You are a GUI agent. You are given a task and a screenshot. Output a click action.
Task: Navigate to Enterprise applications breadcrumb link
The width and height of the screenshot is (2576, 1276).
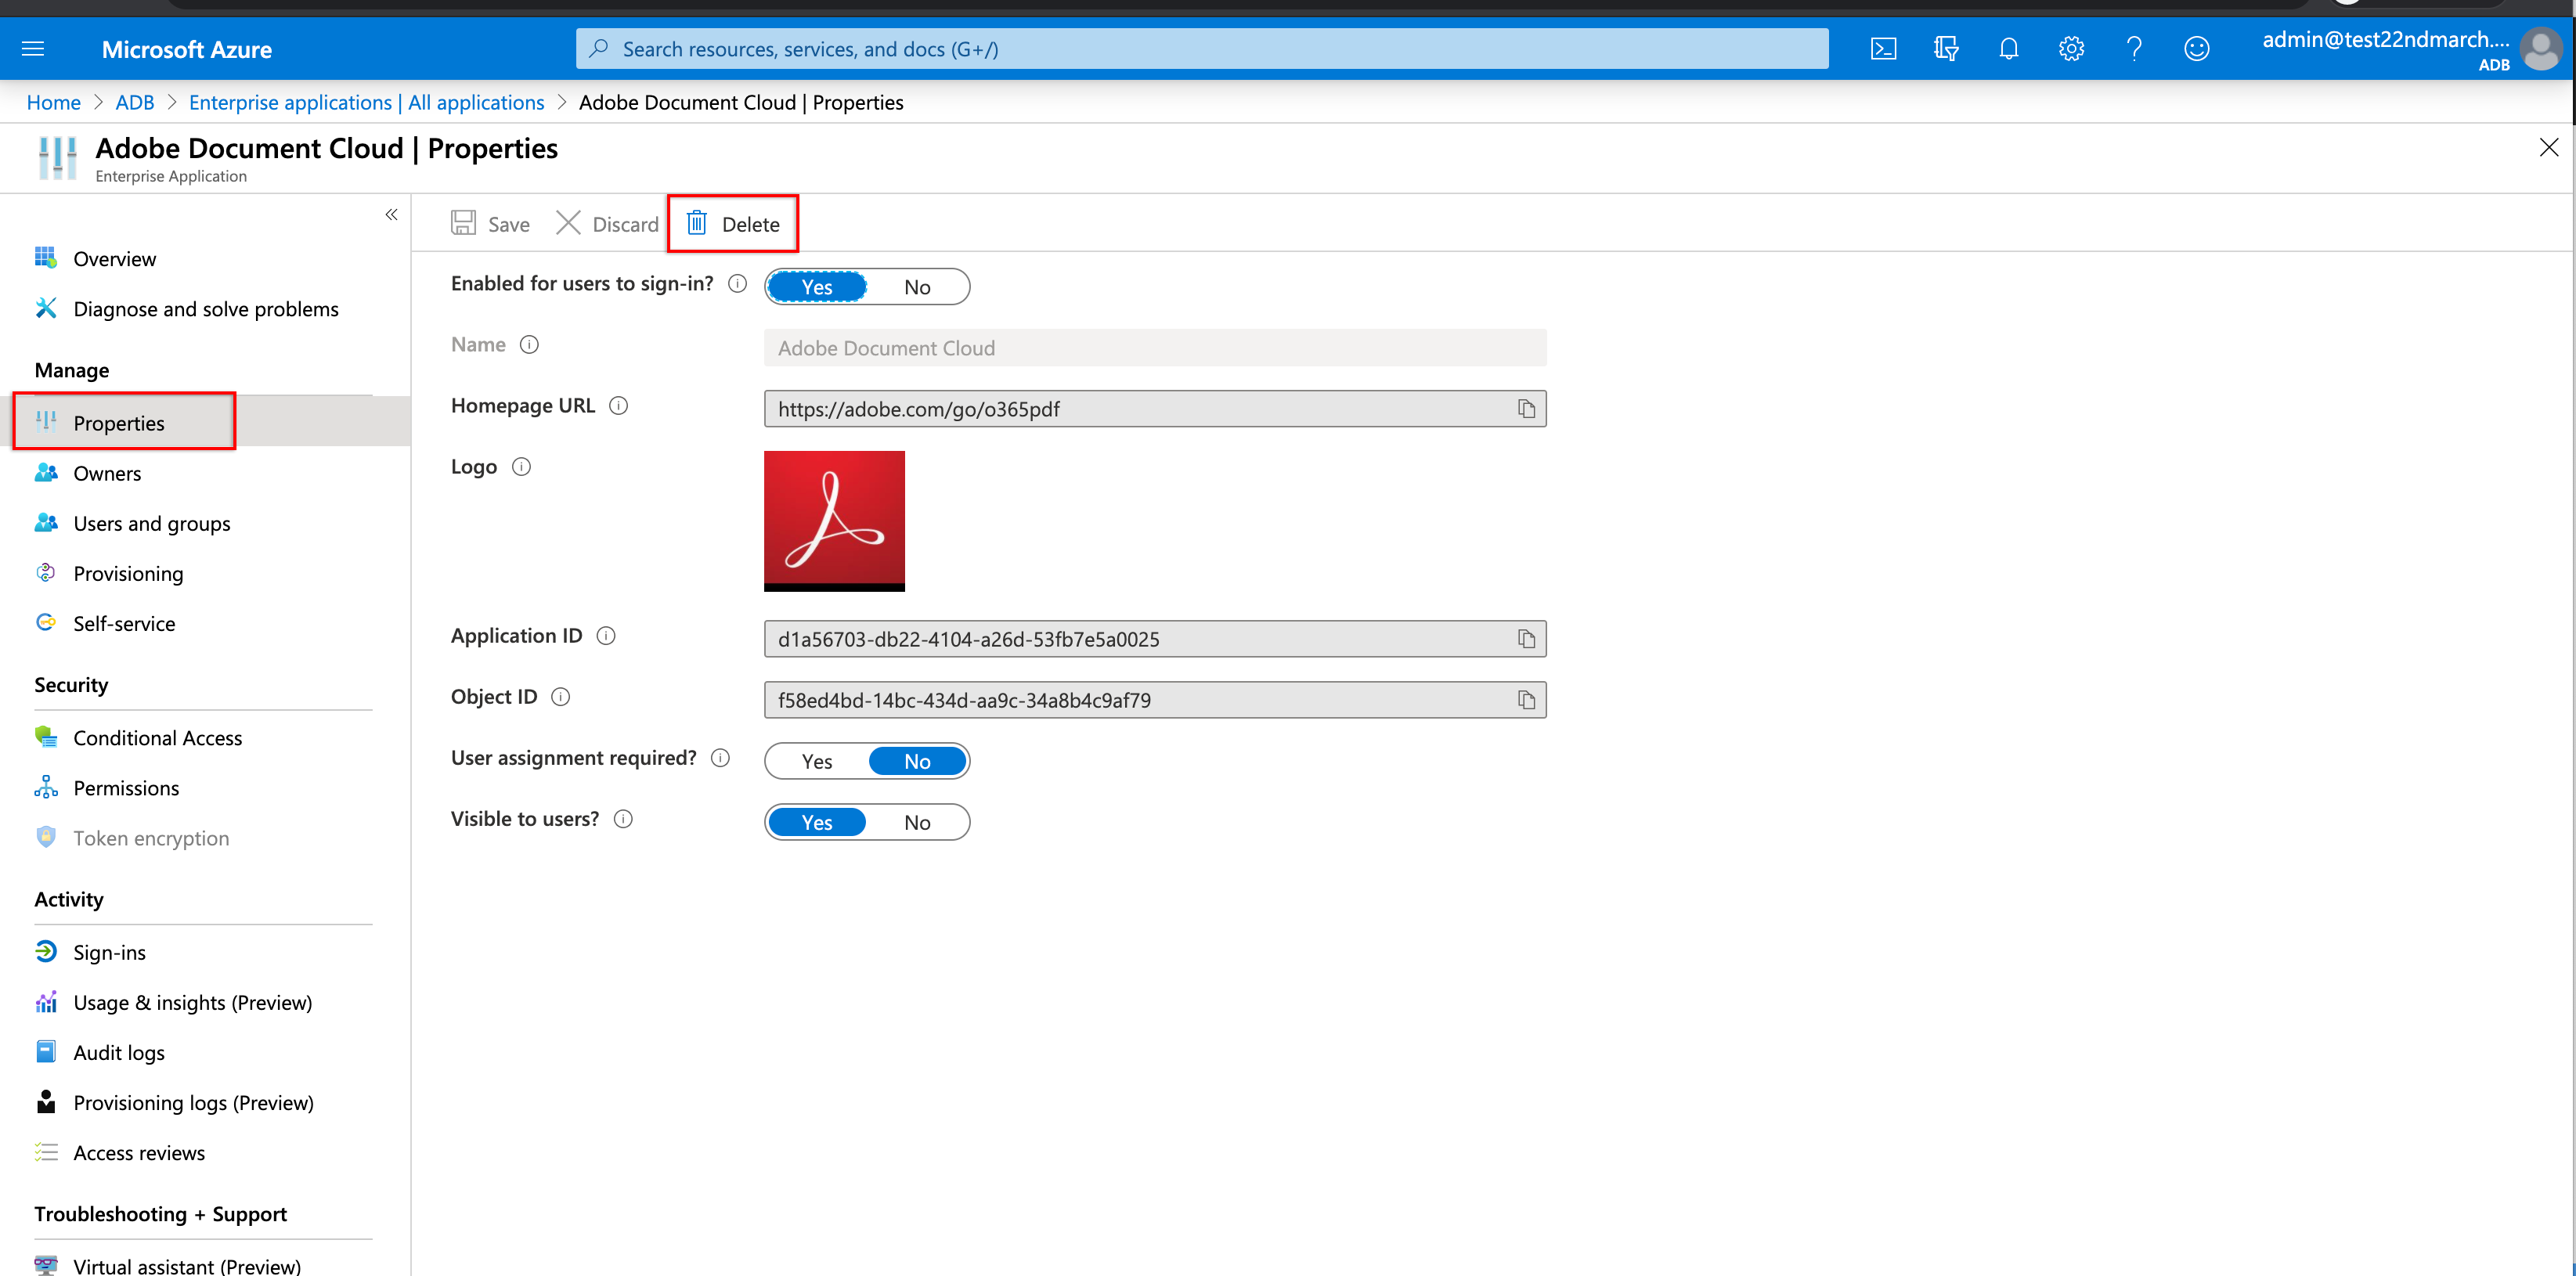coord(366,102)
